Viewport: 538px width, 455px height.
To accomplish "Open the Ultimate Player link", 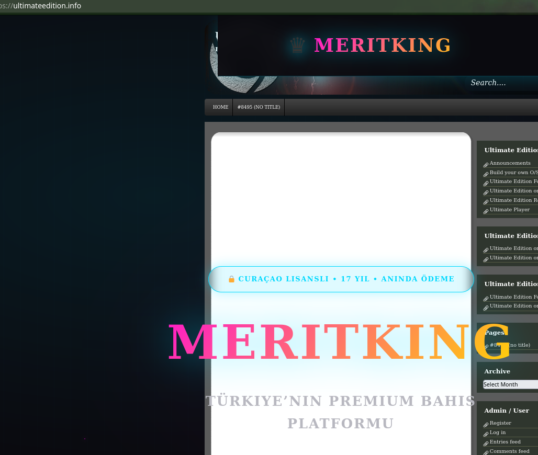I will click(509, 210).
